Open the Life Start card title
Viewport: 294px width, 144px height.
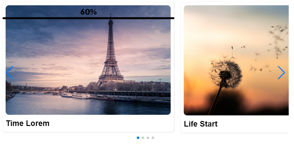tap(201, 124)
